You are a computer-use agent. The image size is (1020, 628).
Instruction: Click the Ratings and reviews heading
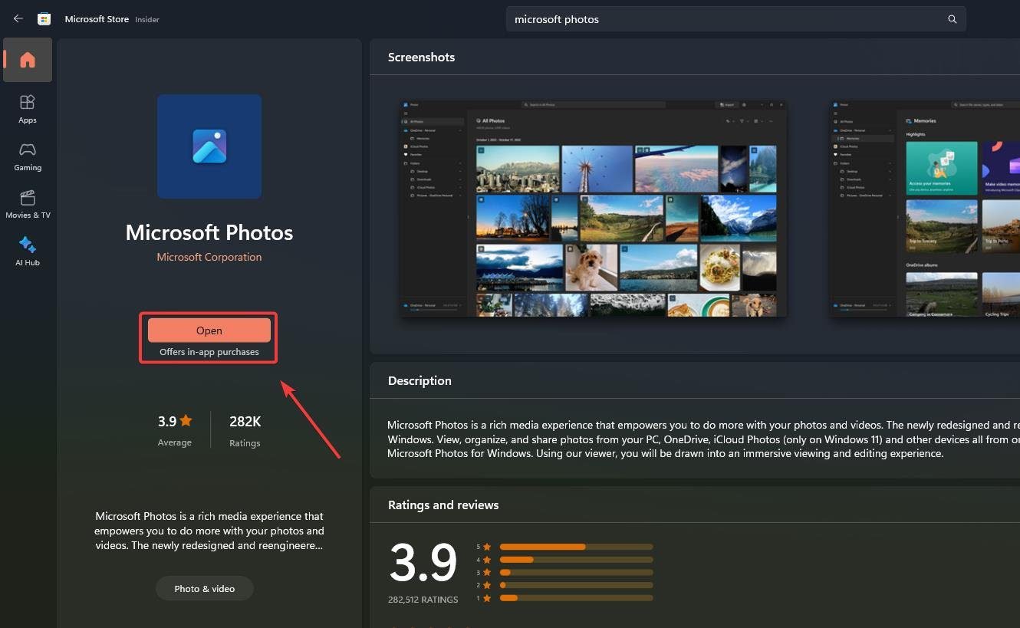[443, 505]
